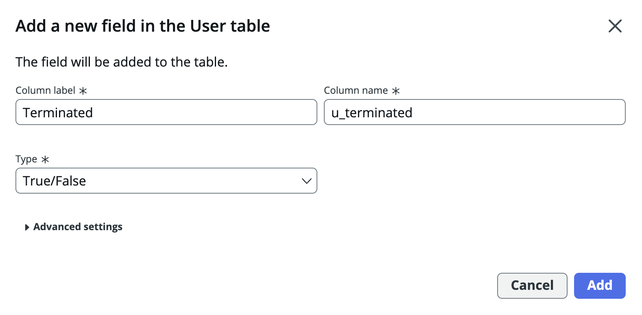This screenshot has width=642, height=315.
Task: Place cursor on the 'u_terminated' text
Action: pyautogui.click(x=371, y=112)
